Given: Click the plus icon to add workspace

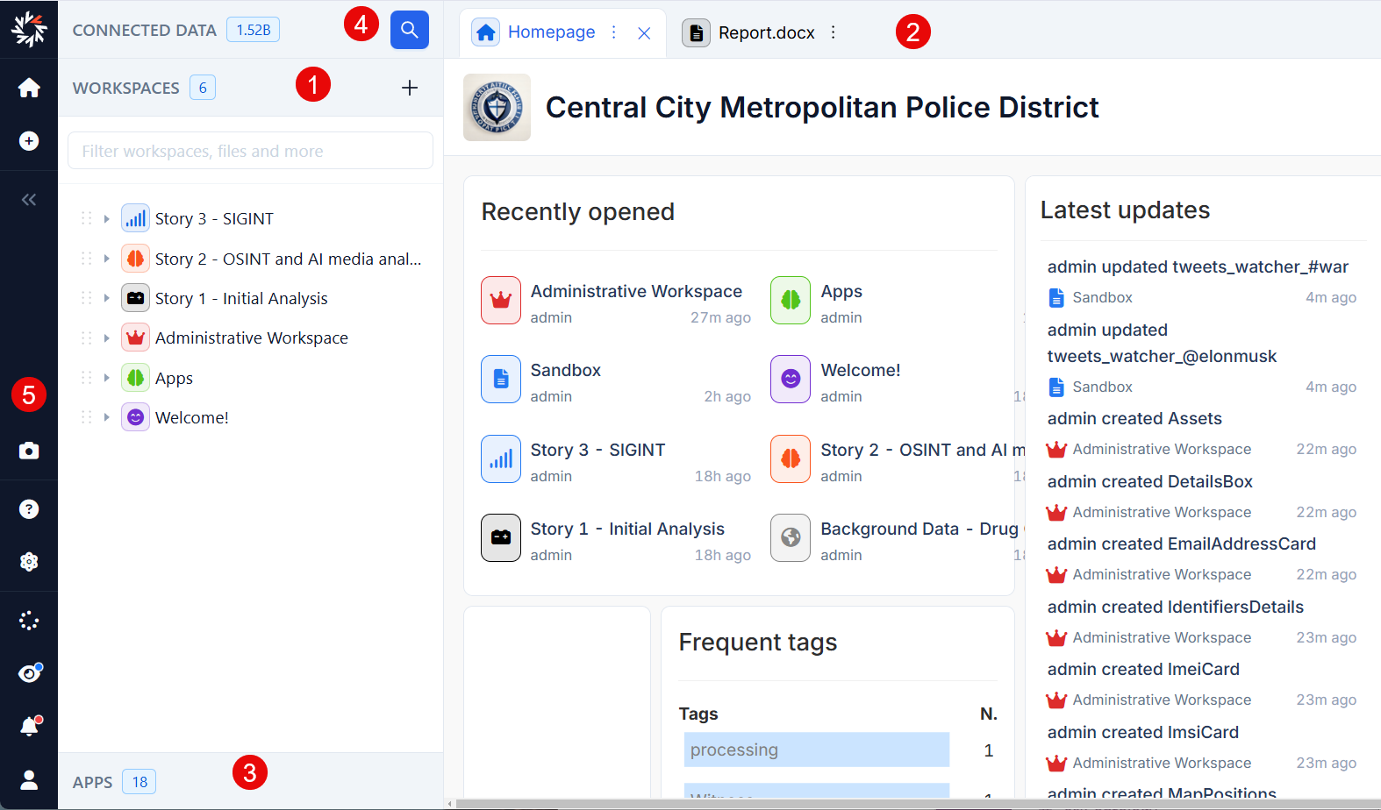Looking at the screenshot, I should click(x=409, y=88).
